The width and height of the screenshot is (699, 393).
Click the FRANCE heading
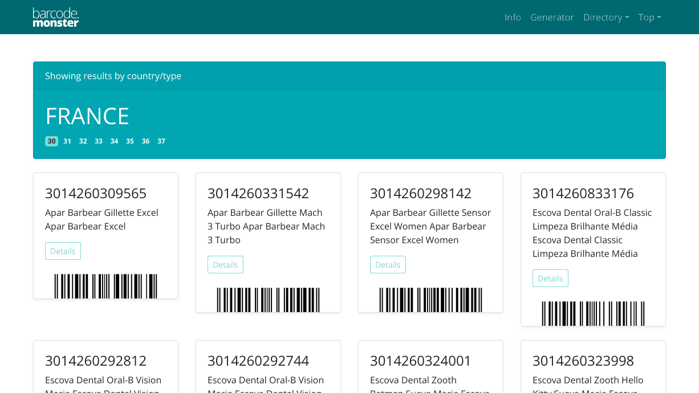tap(87, 116)
